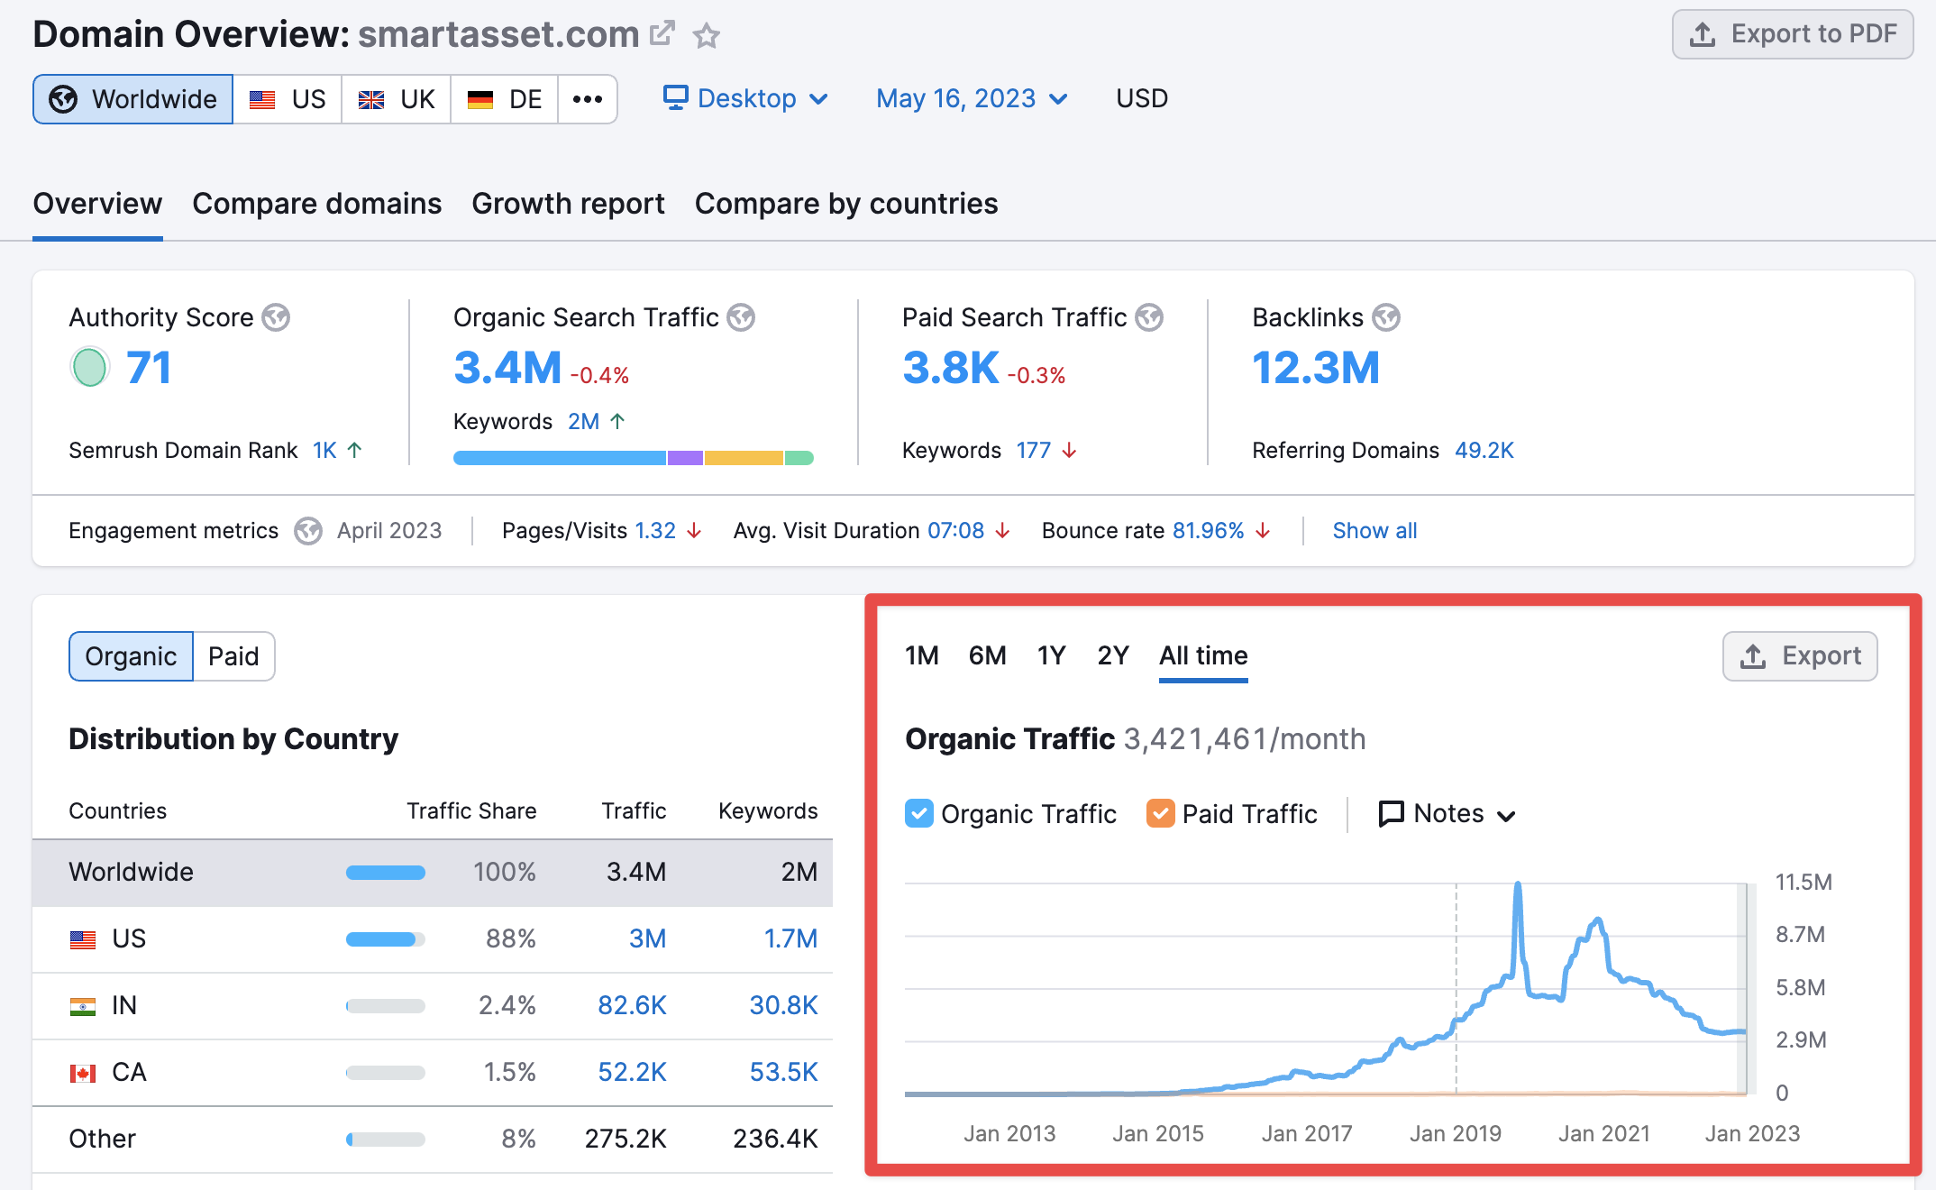The width and height of the screenshot is (1936, 1190).
Task: Click the Engagement metrics globe icon
Action: [x=308, y=531]
